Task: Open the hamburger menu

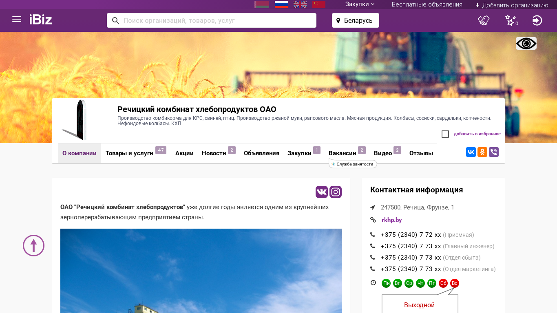Action: pyautogui.click(x=17, y=19)
